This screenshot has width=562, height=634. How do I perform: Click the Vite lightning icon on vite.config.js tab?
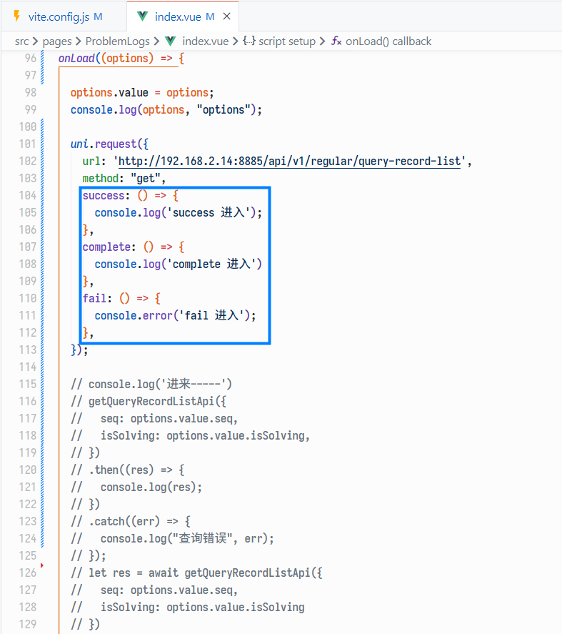pyautogui.click(x=17, y=16)
